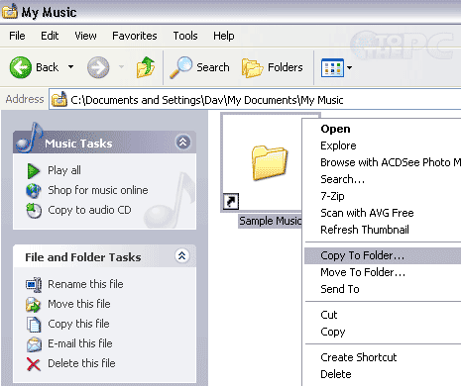
Task: Click the Address bar path field
Action: pyautogui.click(x=255, y=100)
